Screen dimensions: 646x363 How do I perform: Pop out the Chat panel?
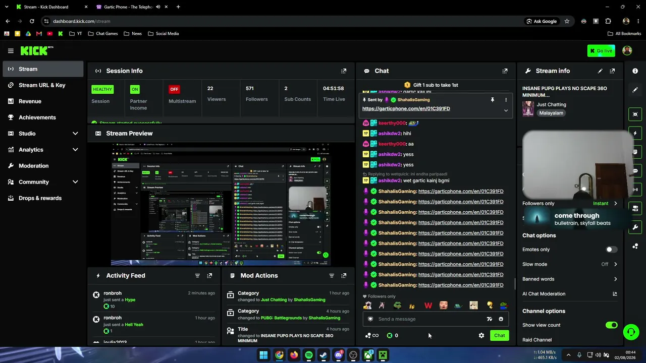coord(505,71)
